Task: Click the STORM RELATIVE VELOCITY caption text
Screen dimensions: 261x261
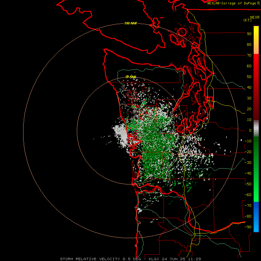Action: point(90,259)
